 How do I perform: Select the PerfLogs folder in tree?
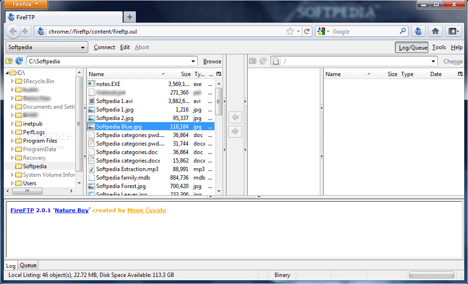coord(33,132)
